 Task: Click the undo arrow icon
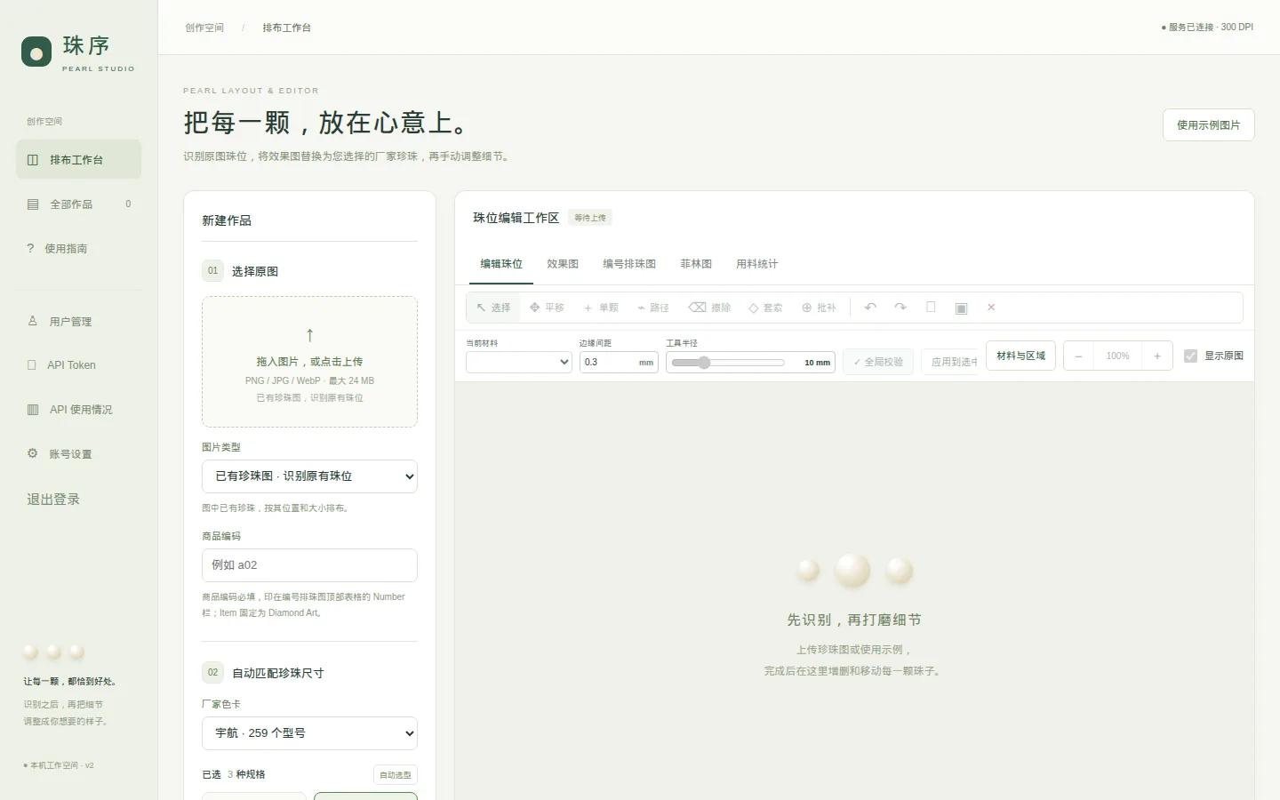coord(870,308)
